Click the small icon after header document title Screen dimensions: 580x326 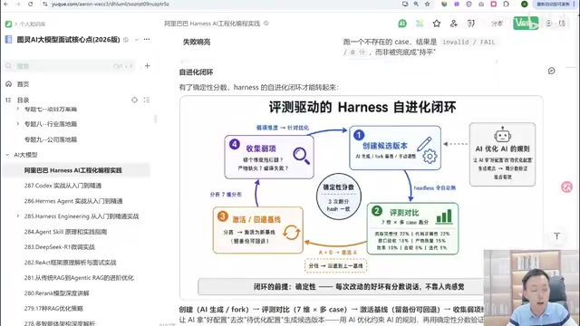[266, 24]
